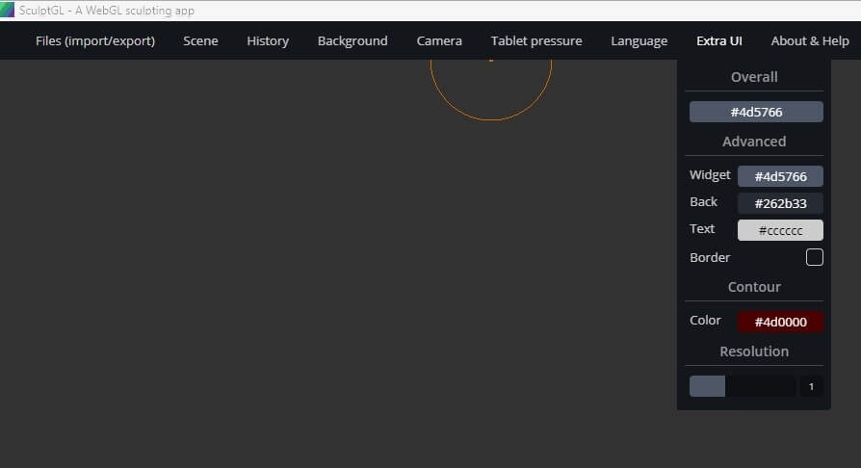Viewport: 861px width, 468px height.
Task: Click the Overall section heading
Action: 754,77
